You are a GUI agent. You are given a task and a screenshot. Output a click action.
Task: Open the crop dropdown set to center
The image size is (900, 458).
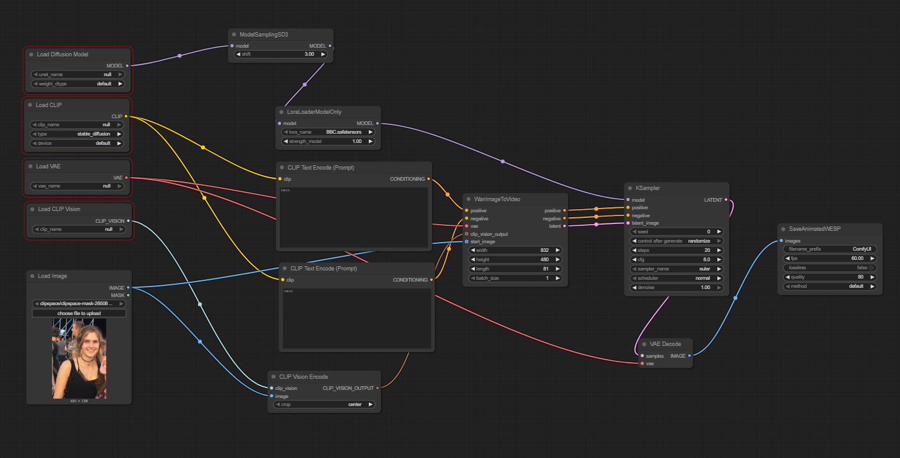pyautogui.click(x=325, y=404)
